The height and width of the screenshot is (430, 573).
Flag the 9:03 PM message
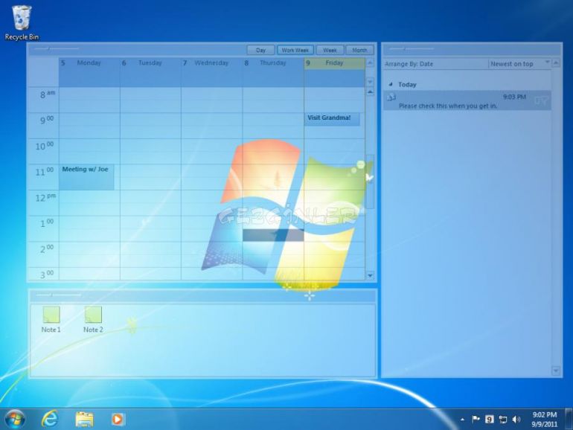click(x=542, y=101)
